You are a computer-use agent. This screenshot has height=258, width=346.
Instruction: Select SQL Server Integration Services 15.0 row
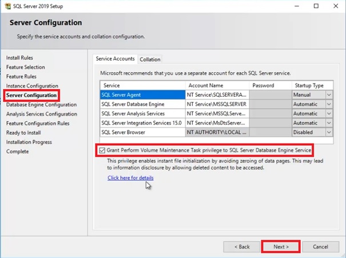142,123
